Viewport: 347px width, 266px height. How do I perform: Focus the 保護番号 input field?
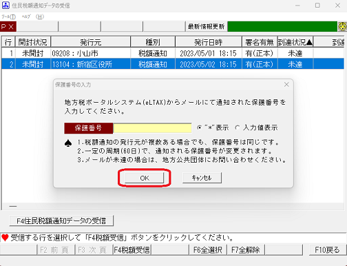click(152, 128)
